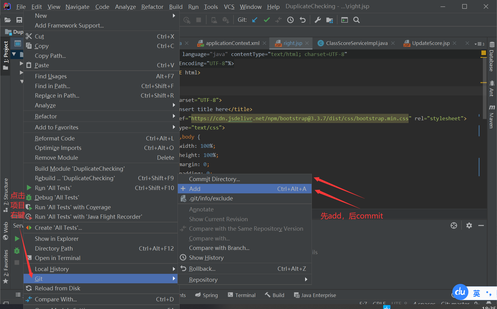Click the debug bug icon in Services panel
This screenshot has height=309, width=497.
17,251
